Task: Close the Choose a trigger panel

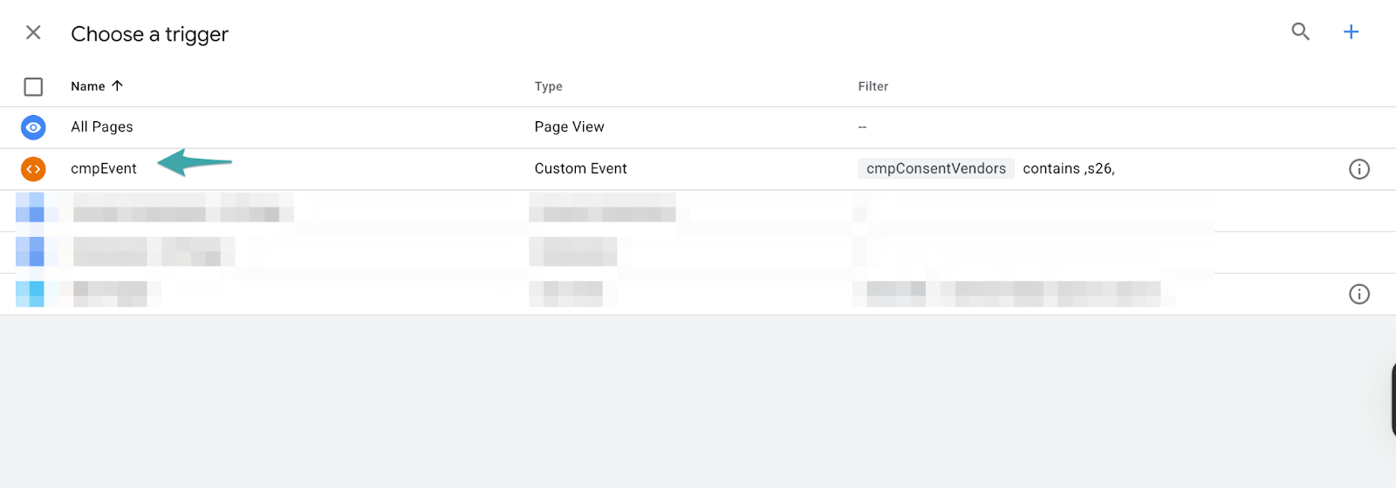Action: tap(33, 33)
